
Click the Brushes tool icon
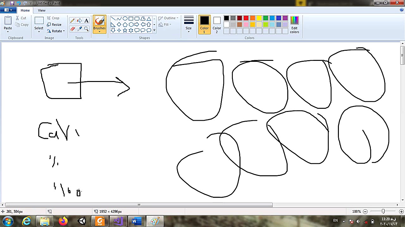(x=99, y=21)
